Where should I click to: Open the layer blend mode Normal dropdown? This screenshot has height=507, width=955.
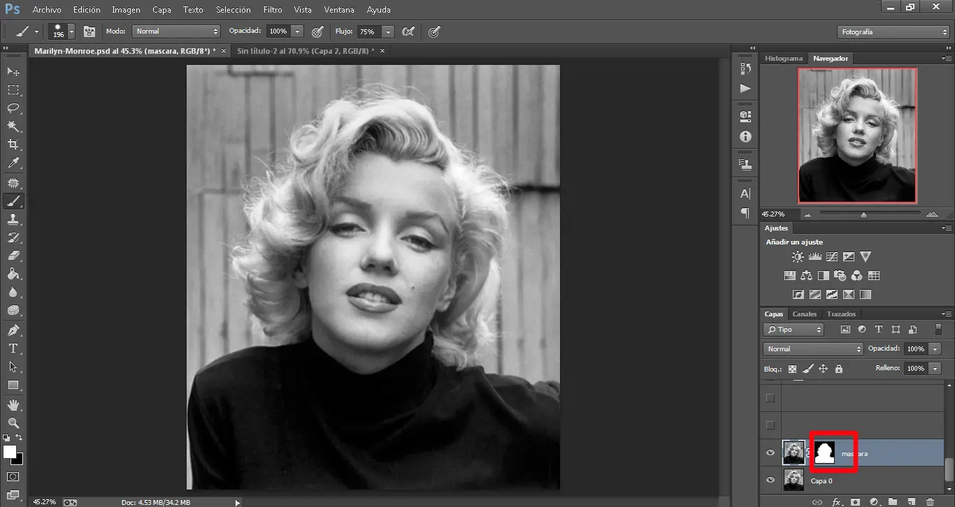pyautogui.click(x=814, y=348)
